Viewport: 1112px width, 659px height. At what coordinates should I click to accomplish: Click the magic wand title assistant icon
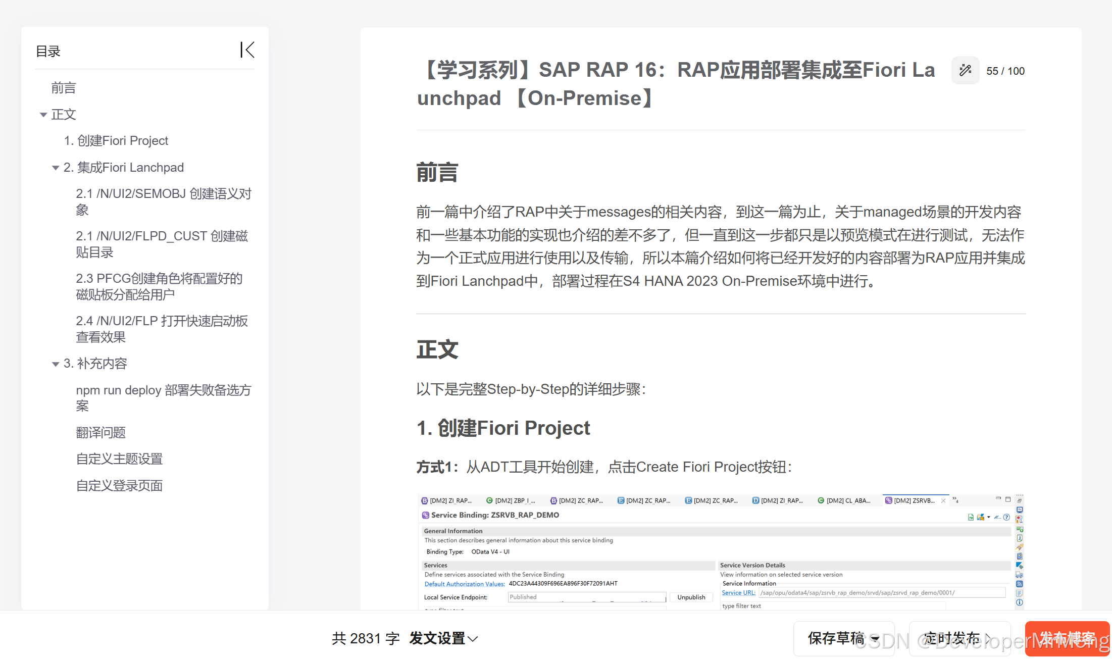(965, 70)
